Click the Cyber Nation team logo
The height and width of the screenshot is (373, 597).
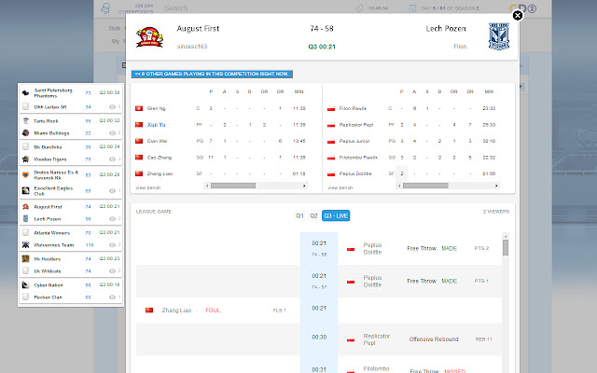[x=25, y=284]
